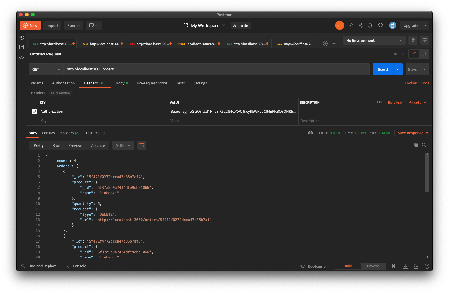
Task: Open the help question mark icon
Action: pos(427,266)
